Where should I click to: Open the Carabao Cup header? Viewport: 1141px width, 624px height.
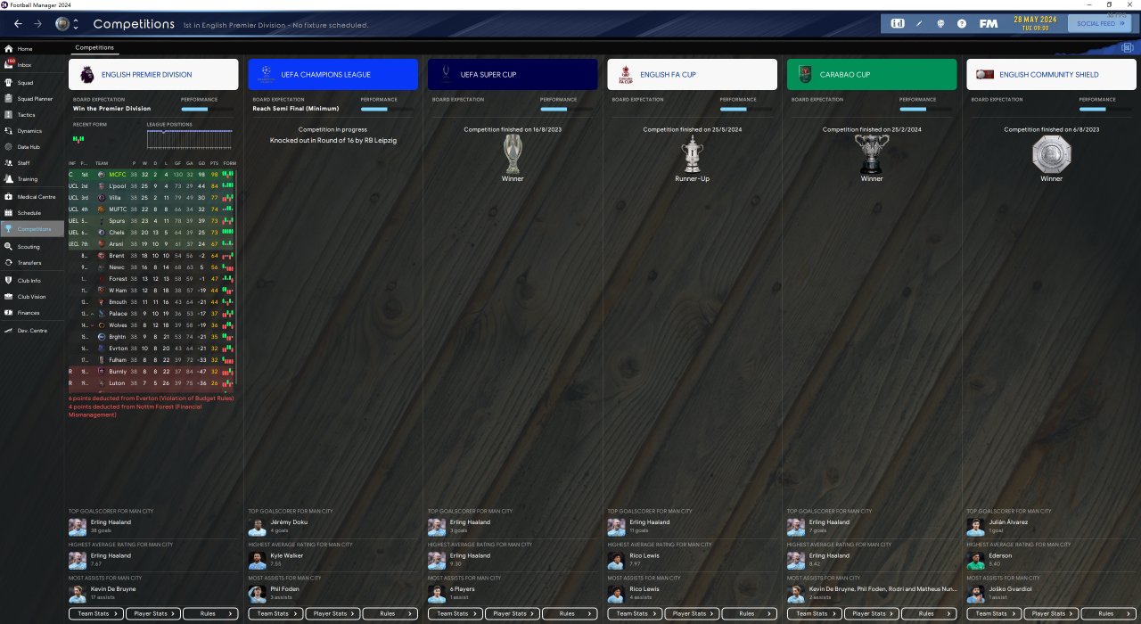pyautogui.click(x=872, y=74)
